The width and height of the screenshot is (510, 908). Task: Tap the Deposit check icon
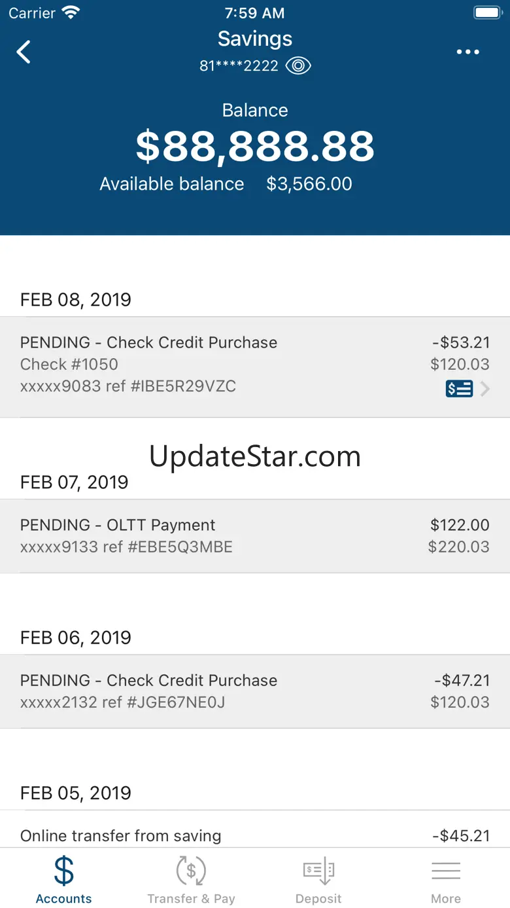(x=318, y=871)
